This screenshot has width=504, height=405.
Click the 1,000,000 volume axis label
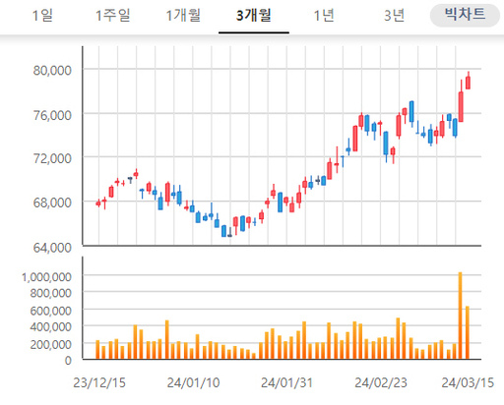pos(46,277)
